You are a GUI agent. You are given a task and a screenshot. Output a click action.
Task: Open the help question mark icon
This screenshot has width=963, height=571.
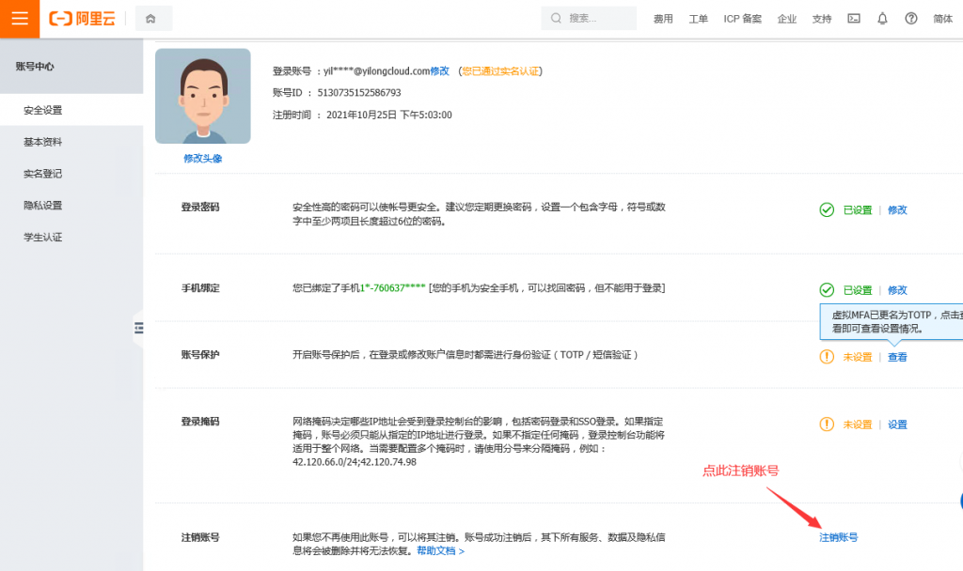[x=910, y=19]
